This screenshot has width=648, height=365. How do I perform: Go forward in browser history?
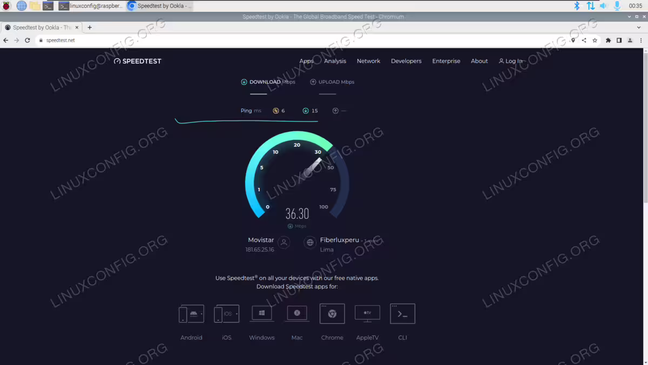coord(17,40)
